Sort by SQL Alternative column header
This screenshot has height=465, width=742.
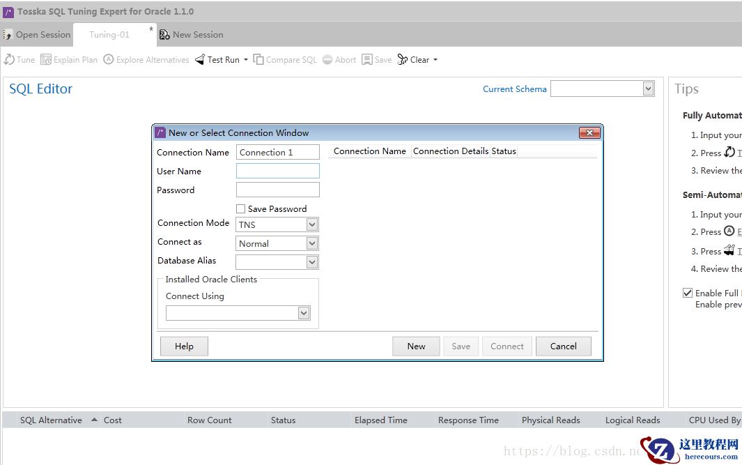point(51,420)
